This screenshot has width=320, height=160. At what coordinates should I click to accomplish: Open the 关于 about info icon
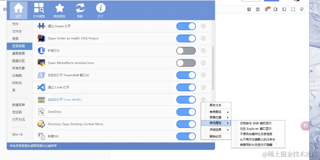(x=101, y=10)
